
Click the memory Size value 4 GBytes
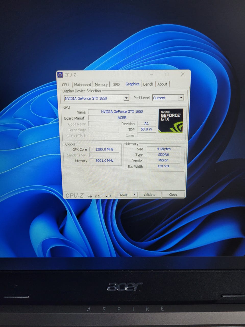(164, 149)
